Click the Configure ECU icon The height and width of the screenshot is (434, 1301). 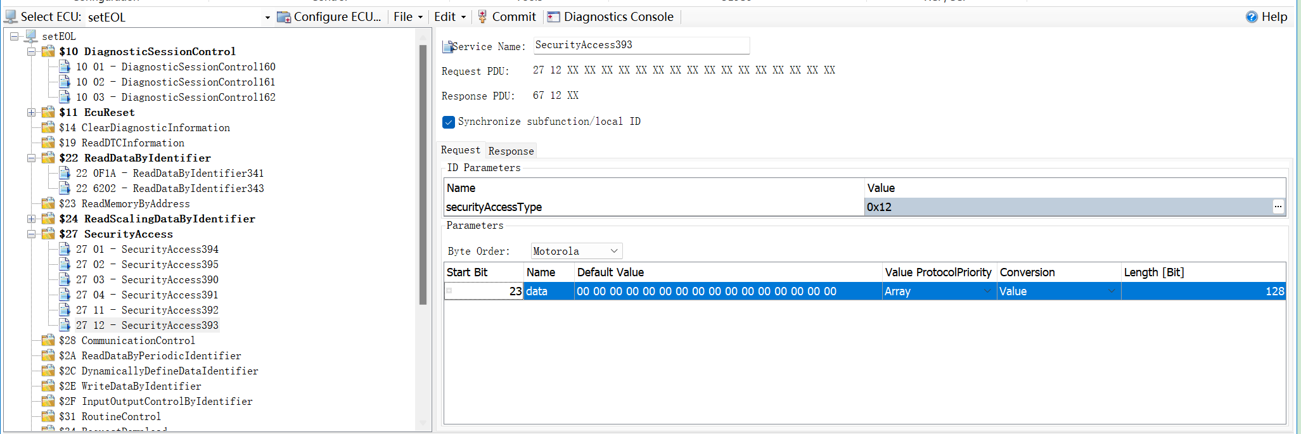point(284,17)
